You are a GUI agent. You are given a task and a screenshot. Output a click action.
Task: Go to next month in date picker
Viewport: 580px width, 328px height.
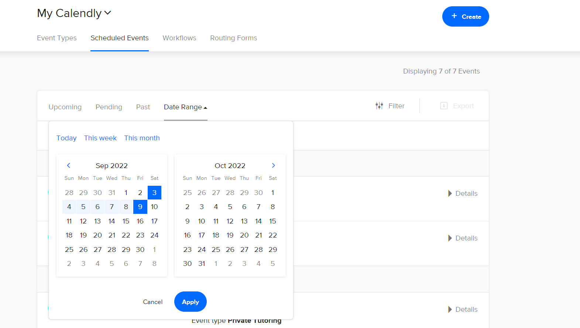(274, 165)
